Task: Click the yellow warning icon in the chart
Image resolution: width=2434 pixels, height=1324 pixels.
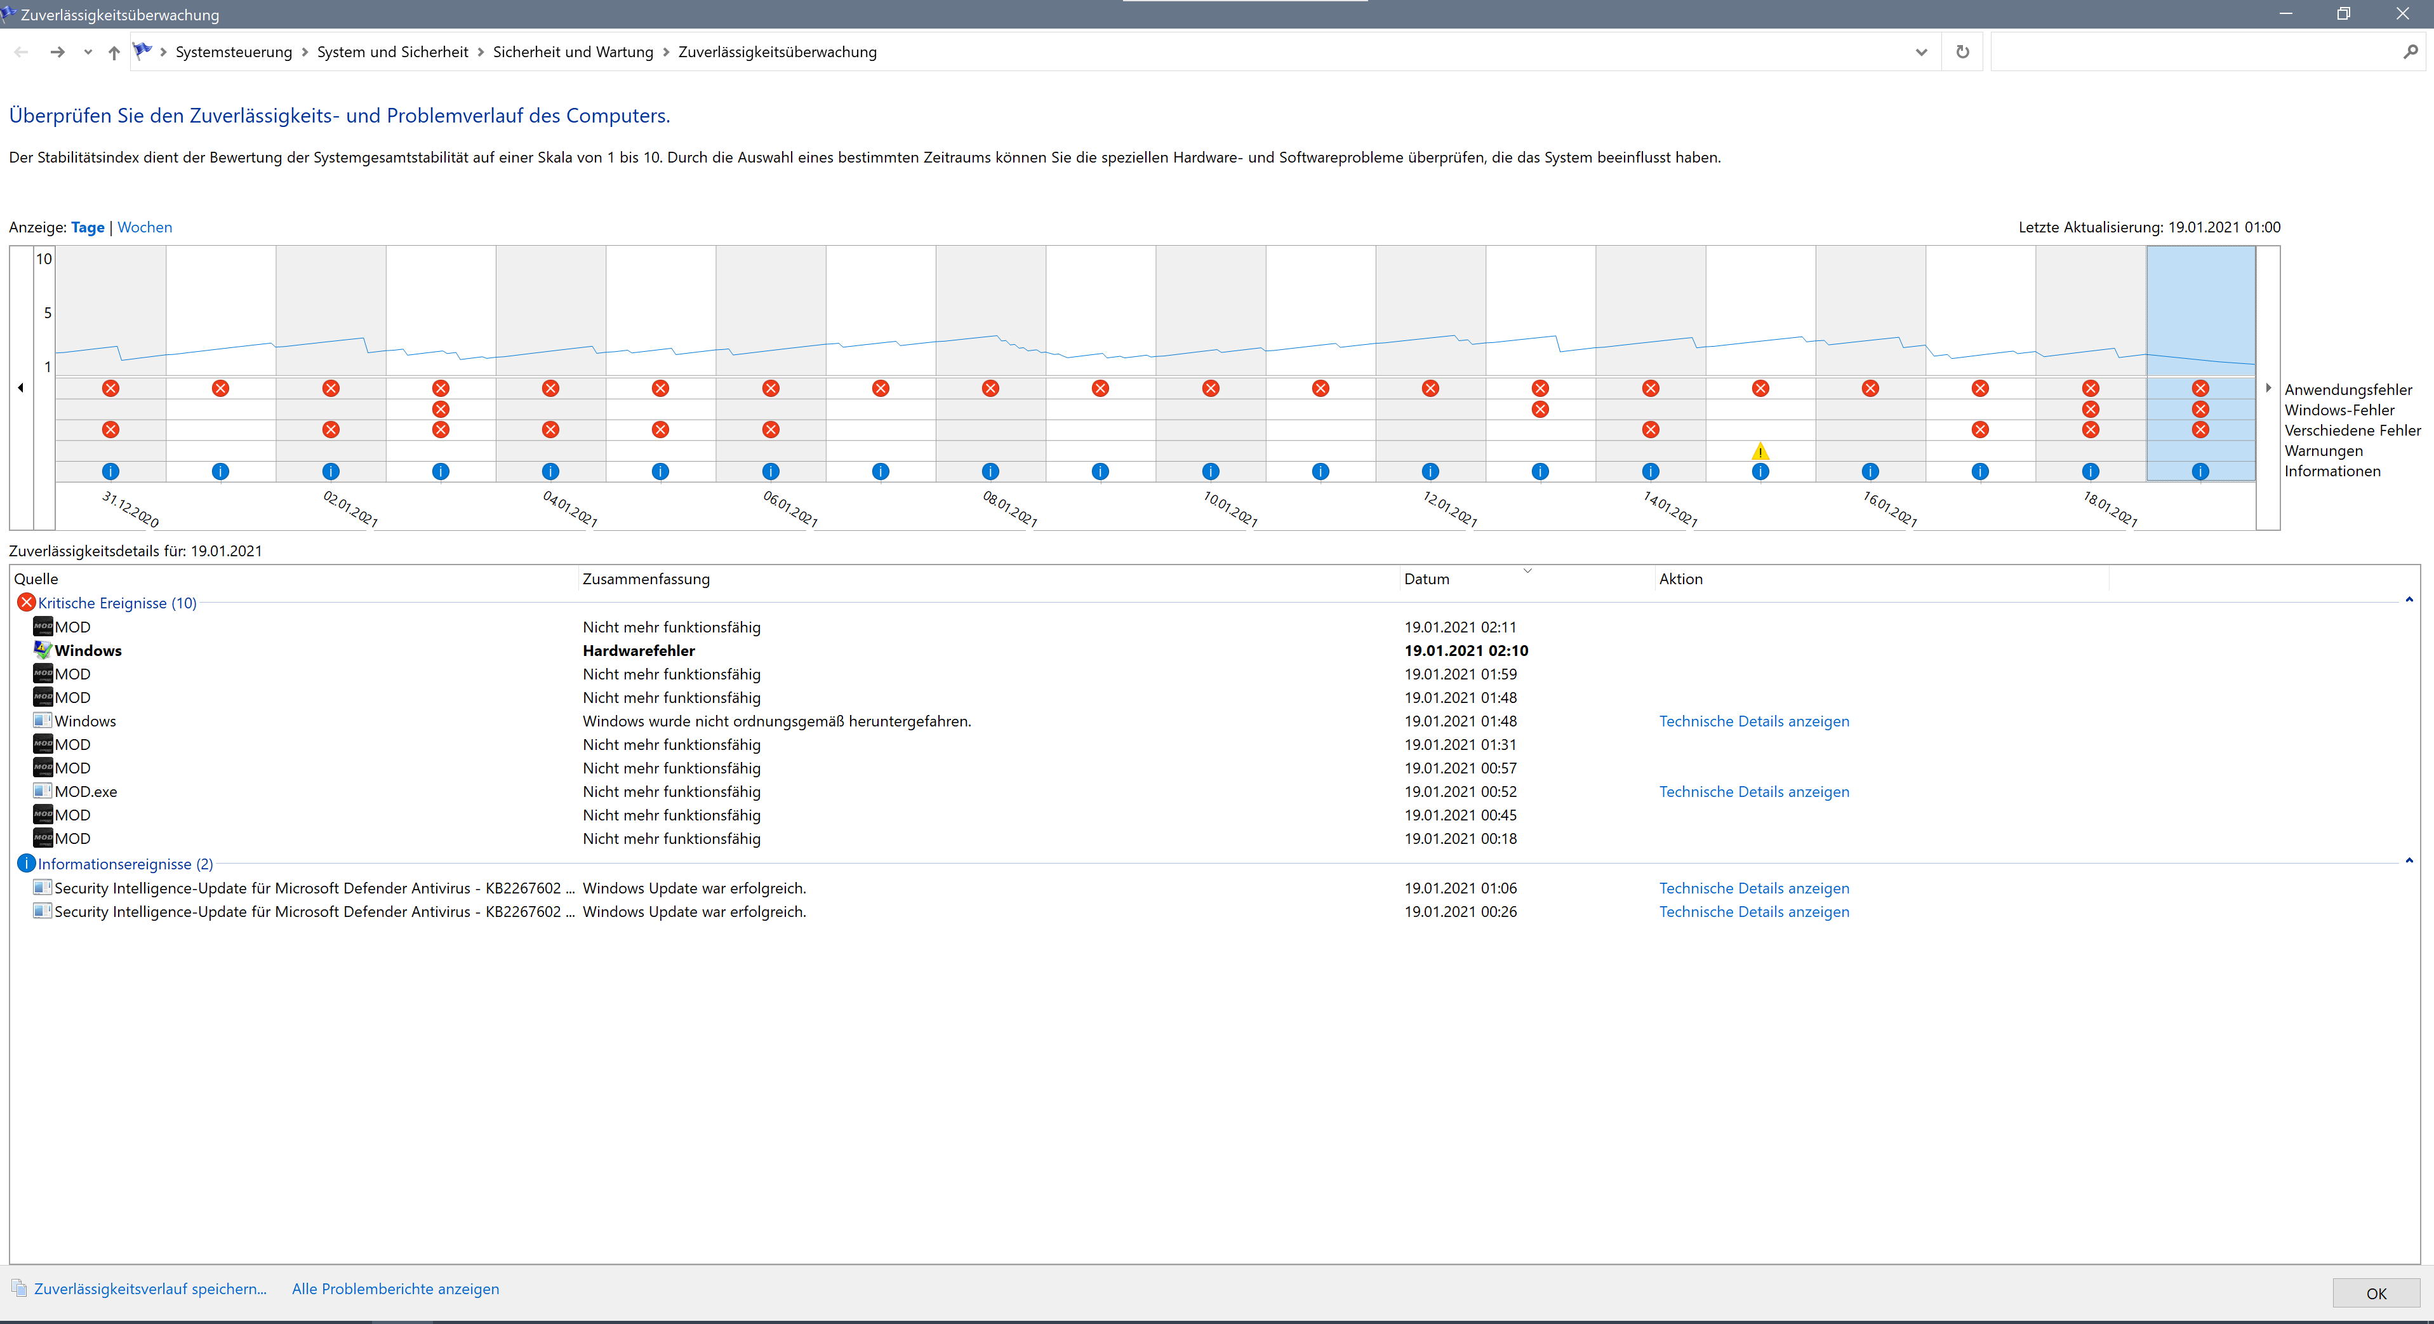Action: 1759,451
